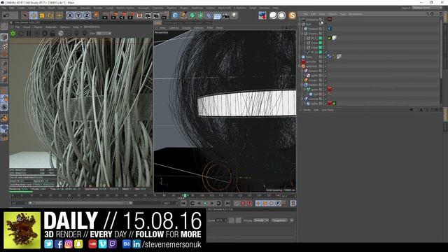Open Mode menu in Attribute Manager
Screen dimensions: 448x252
[x=307, y=110]
